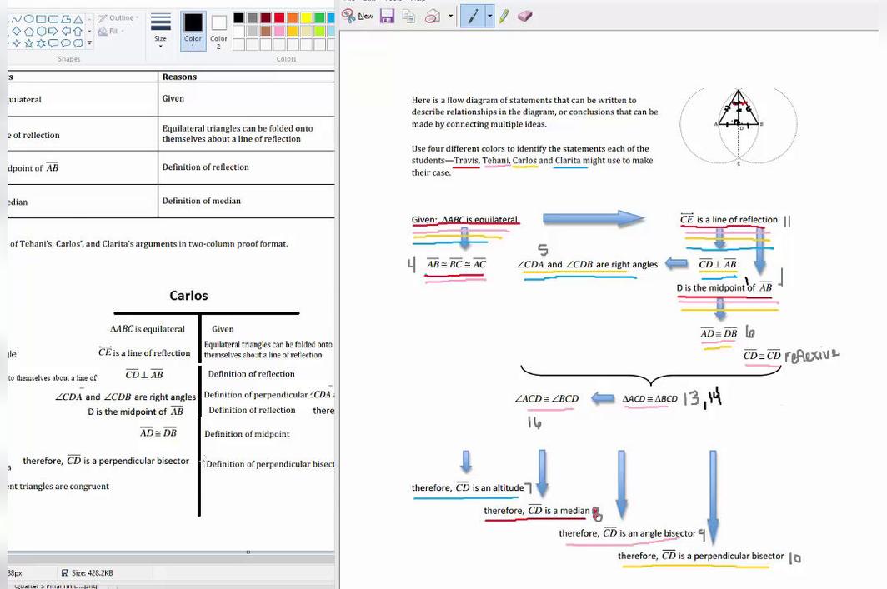The image size is (887, 589).
Task: Pick the green color swatch
Action: click(319, 18)
